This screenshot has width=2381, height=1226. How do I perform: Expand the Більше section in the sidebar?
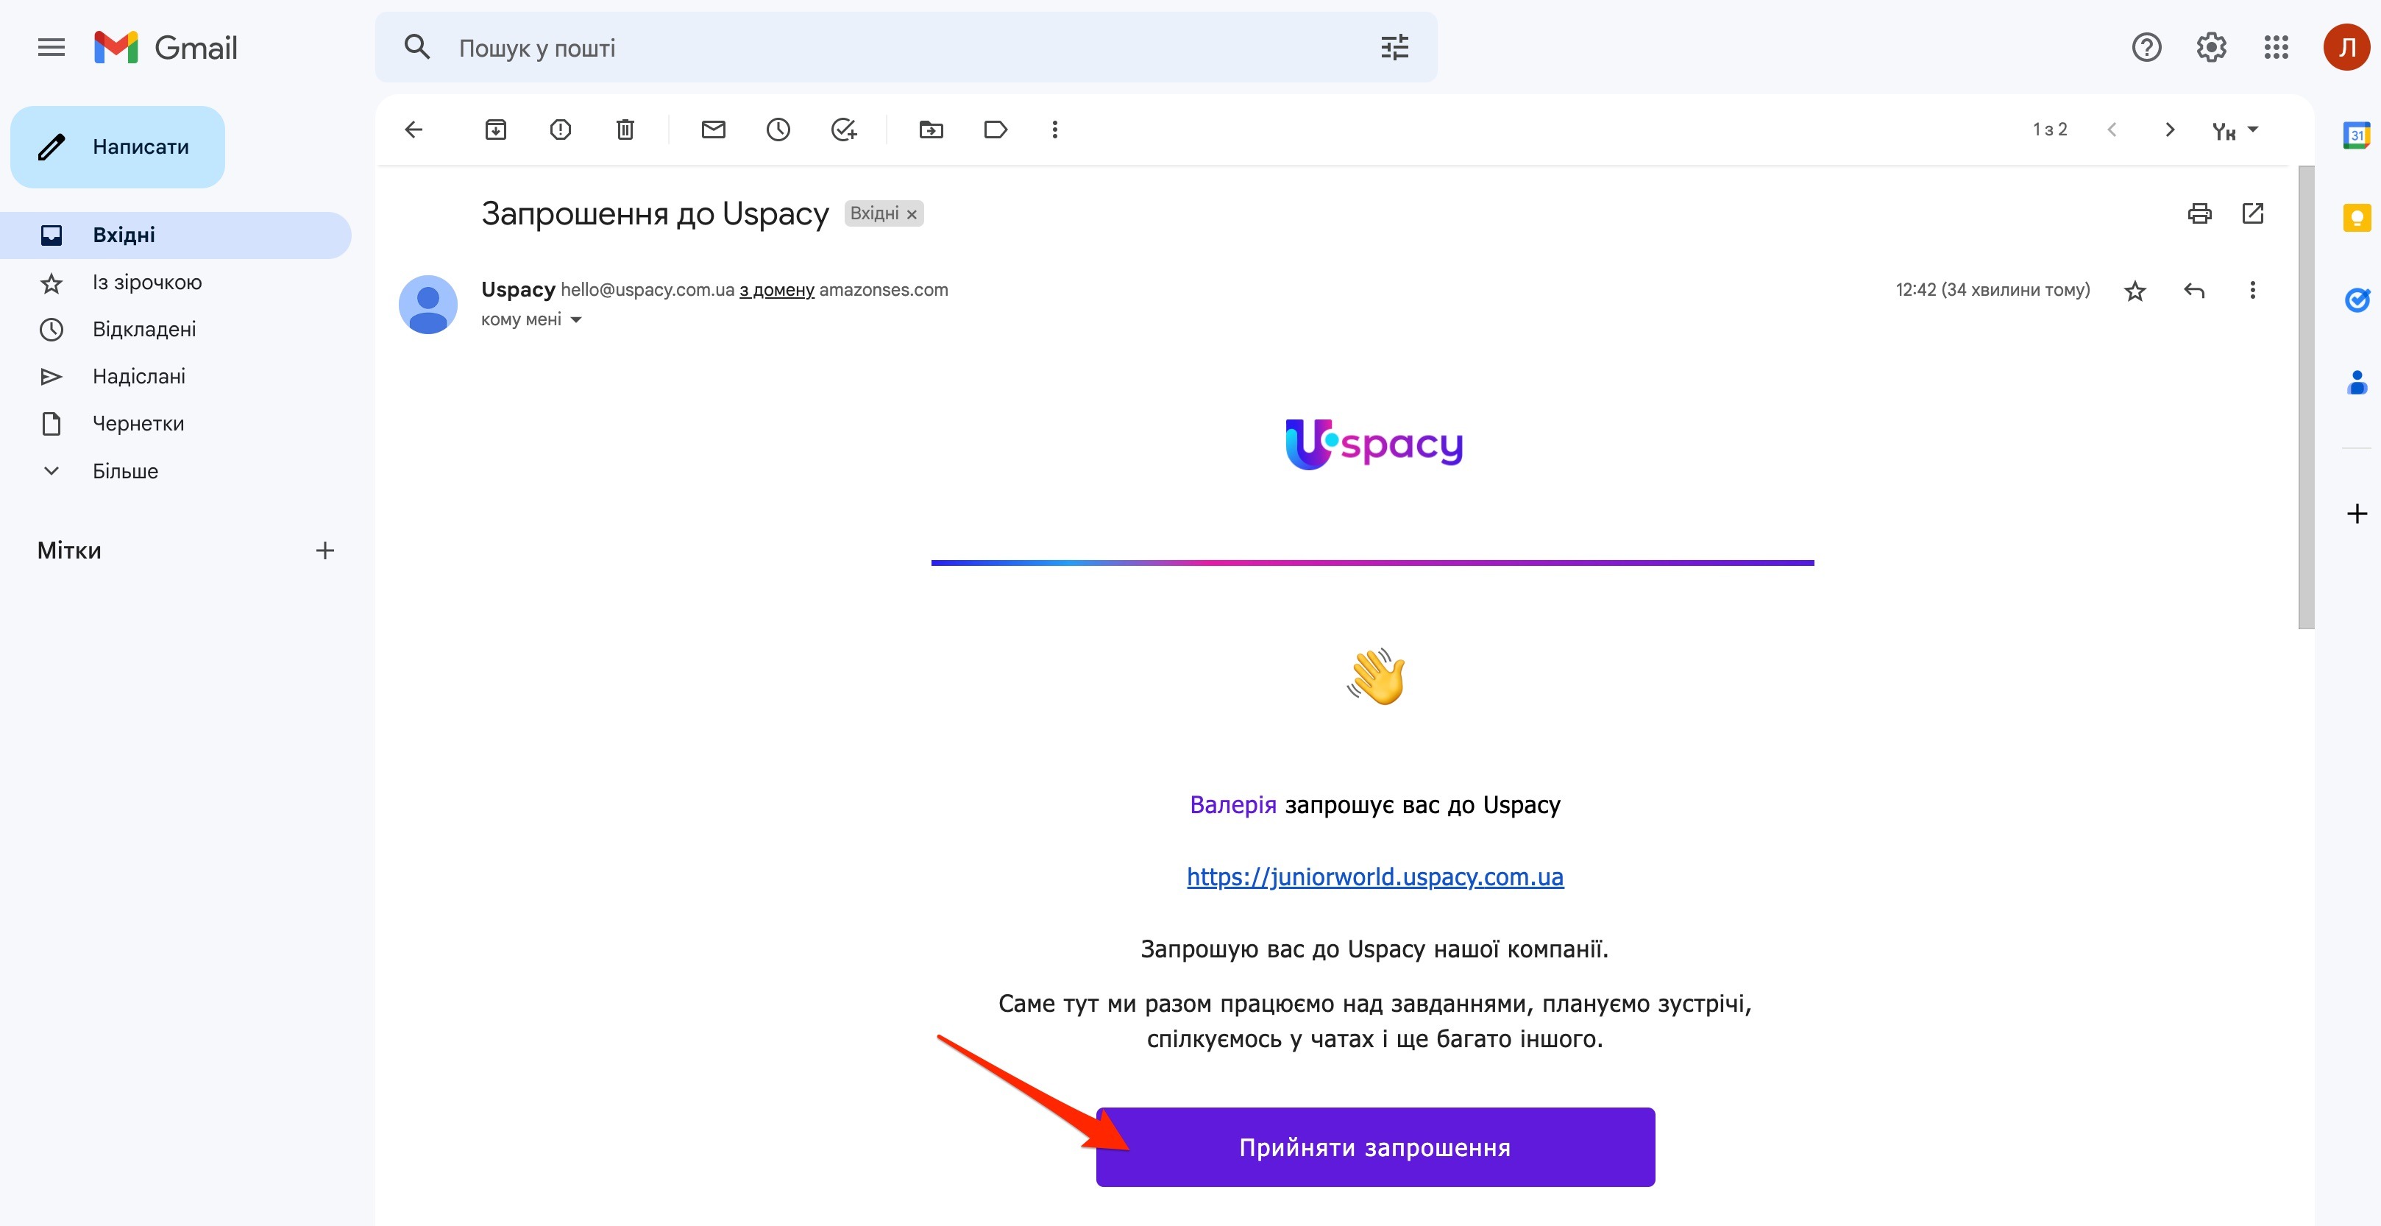pos(125,471)
